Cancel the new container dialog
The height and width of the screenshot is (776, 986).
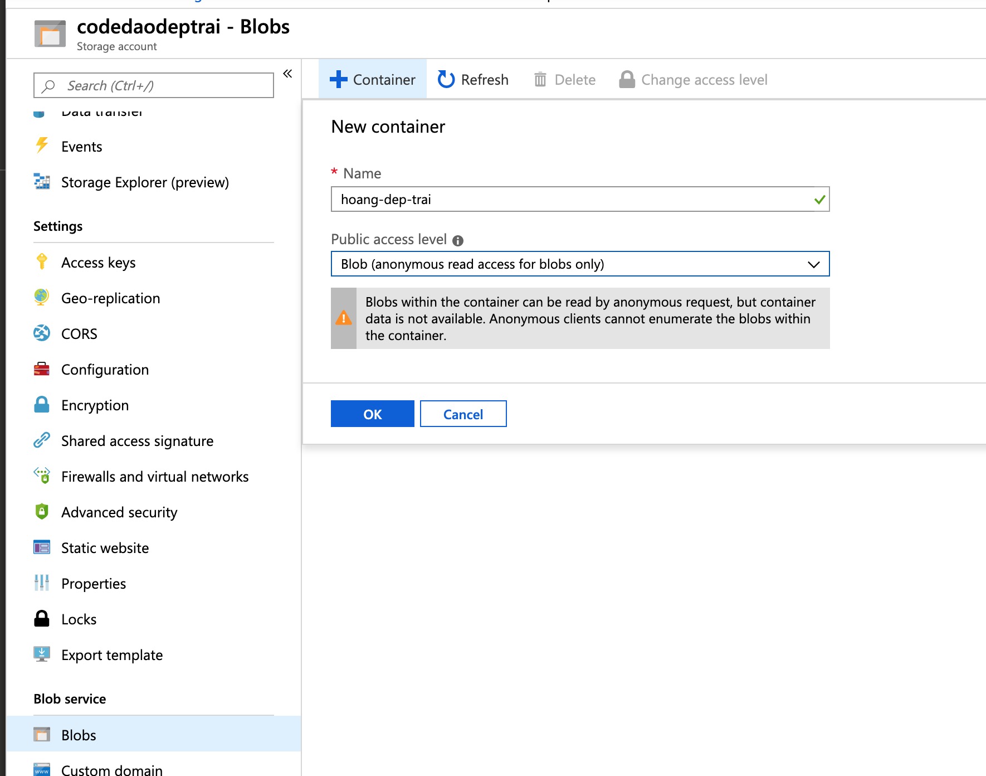(x=463, y=414)
